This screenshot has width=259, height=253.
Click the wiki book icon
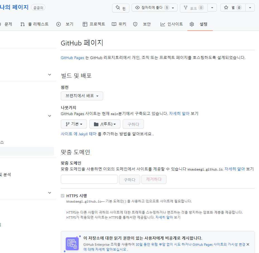tap(114, 24)
